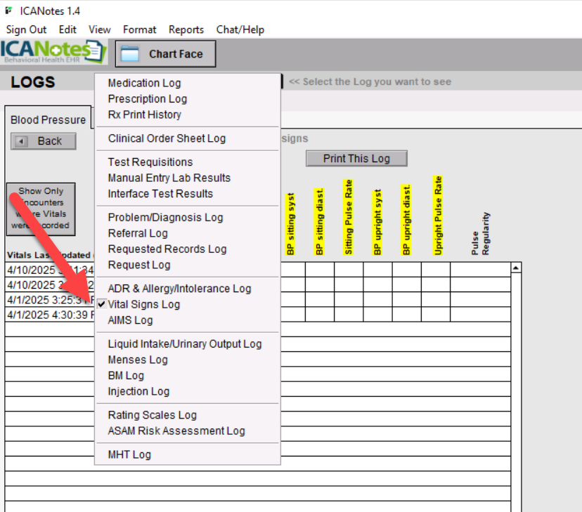The image size is (582, 512).
Task: Choose Prescription Log menu entry
Action: [147, 99]
